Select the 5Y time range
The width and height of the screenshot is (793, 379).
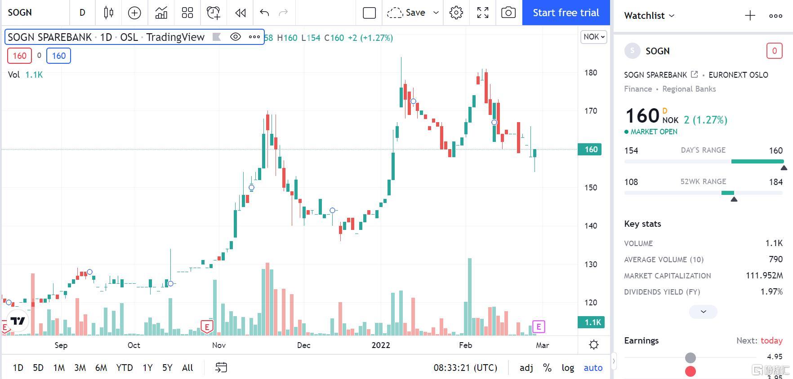[x=167, y=368]
